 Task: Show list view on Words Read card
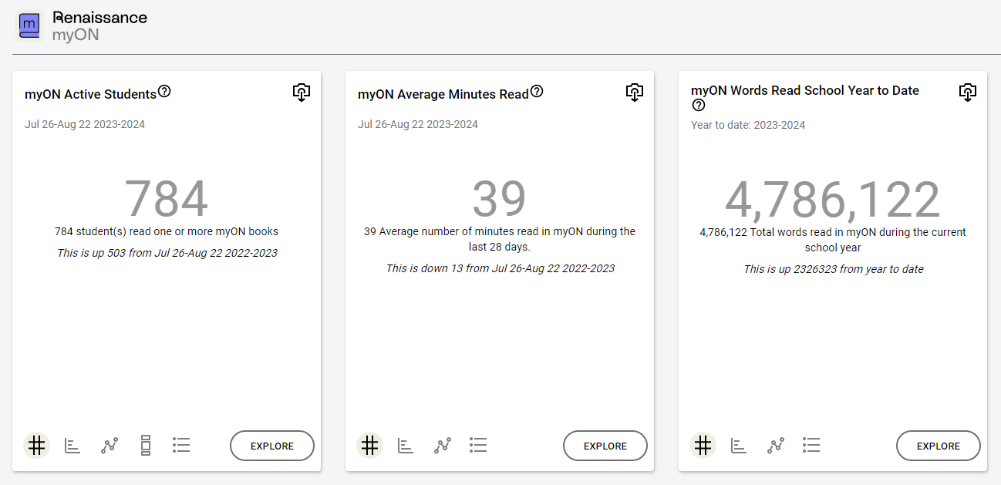(811, 445)
